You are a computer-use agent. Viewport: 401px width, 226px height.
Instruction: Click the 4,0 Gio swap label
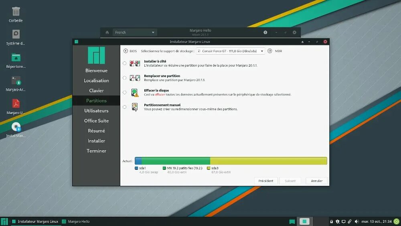[149, 172]
